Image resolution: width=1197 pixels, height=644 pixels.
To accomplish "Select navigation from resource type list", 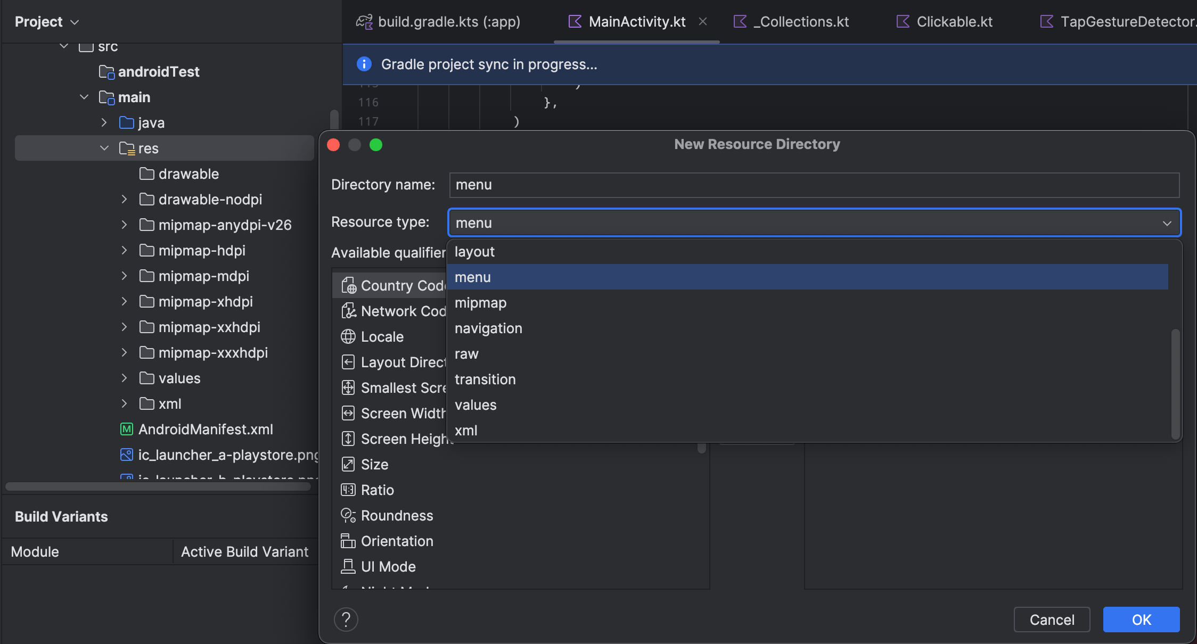I will (488, 328).
